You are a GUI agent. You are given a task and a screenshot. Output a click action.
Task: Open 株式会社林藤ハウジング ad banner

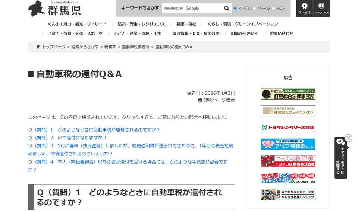point(288,195)
